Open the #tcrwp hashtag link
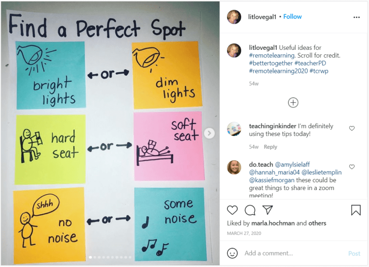The width and height of the screenshot is (369, 267). pyautogui.click(x=320, y=71)
